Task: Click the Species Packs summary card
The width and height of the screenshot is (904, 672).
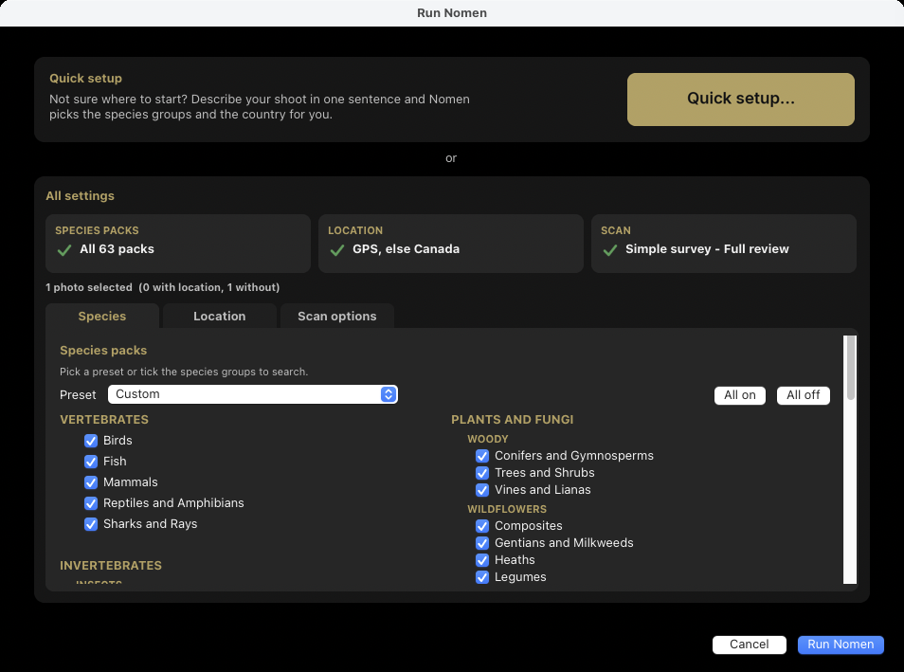Action: pyautogui.click(x=178, y=244)
